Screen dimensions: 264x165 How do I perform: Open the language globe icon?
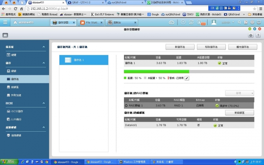coord(252,22)
